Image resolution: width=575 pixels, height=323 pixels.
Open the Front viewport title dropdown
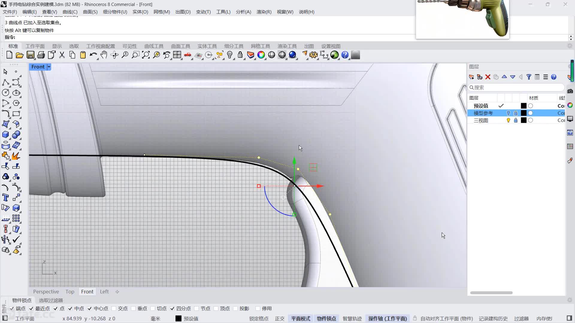49,67
